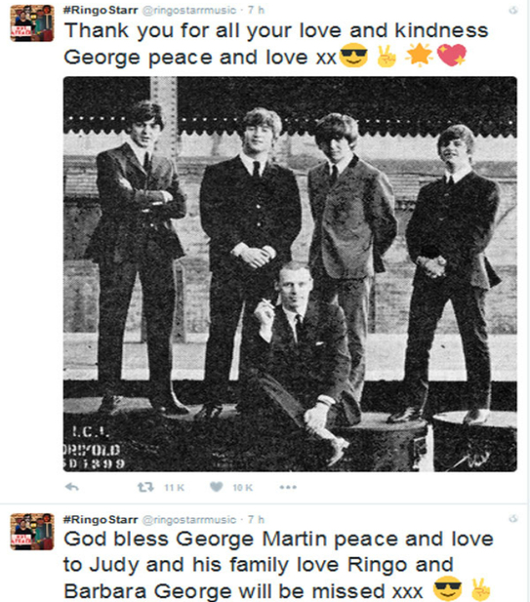Image resolution: width=530 pixels, height=602 pixels.
Task: Like the tweet using the heart icon
Action: coord(217,487)
